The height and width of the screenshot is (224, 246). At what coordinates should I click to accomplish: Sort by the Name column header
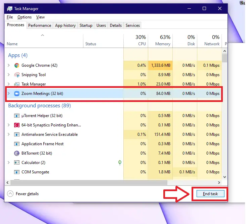[x=44, y=40]
